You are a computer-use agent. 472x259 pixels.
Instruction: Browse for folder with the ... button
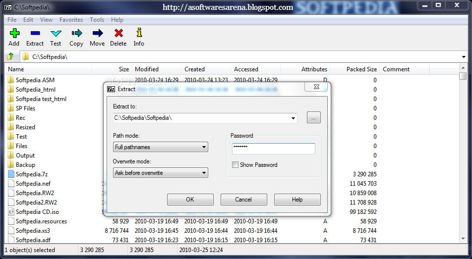click(x=314, y=118)
